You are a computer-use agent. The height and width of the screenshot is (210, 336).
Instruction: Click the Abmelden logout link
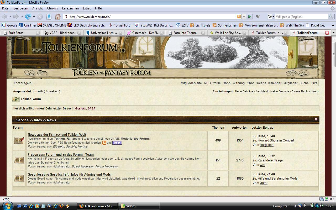click(52, 91)
